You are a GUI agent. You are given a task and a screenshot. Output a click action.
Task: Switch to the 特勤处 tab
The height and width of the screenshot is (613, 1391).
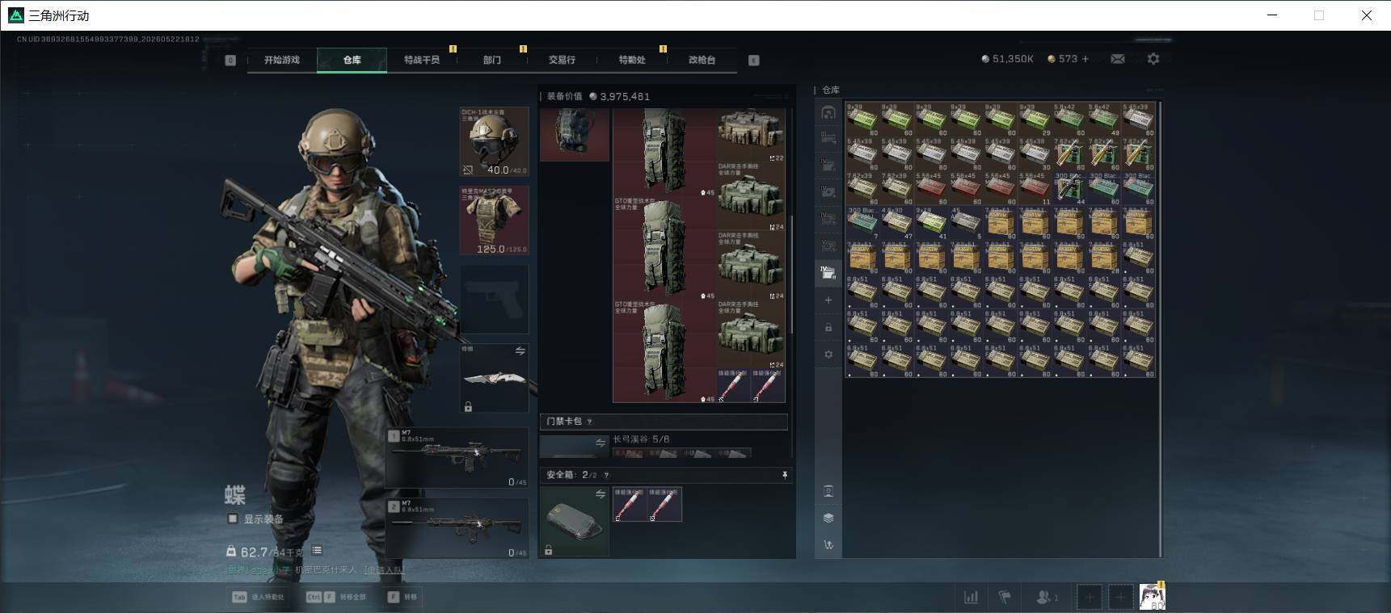[632, 60]
